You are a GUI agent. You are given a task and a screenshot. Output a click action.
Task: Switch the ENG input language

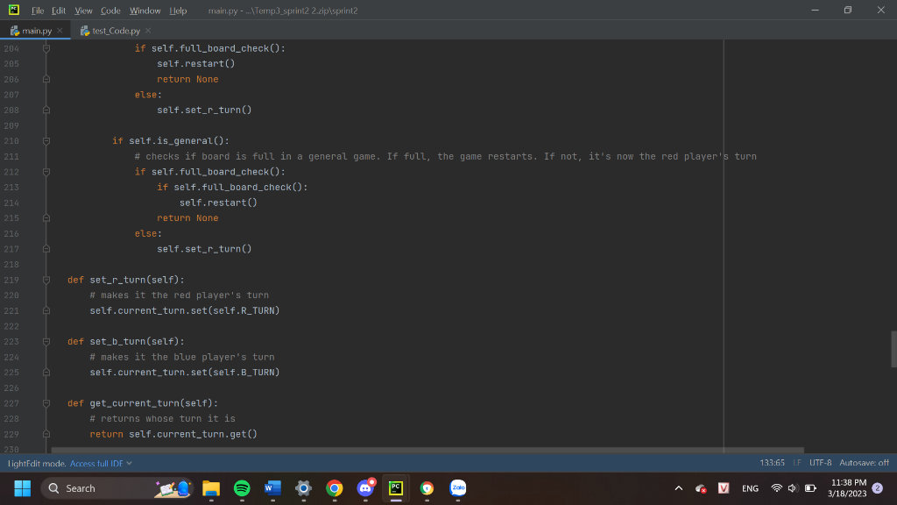pyautogui.click(x=750, y=488)
